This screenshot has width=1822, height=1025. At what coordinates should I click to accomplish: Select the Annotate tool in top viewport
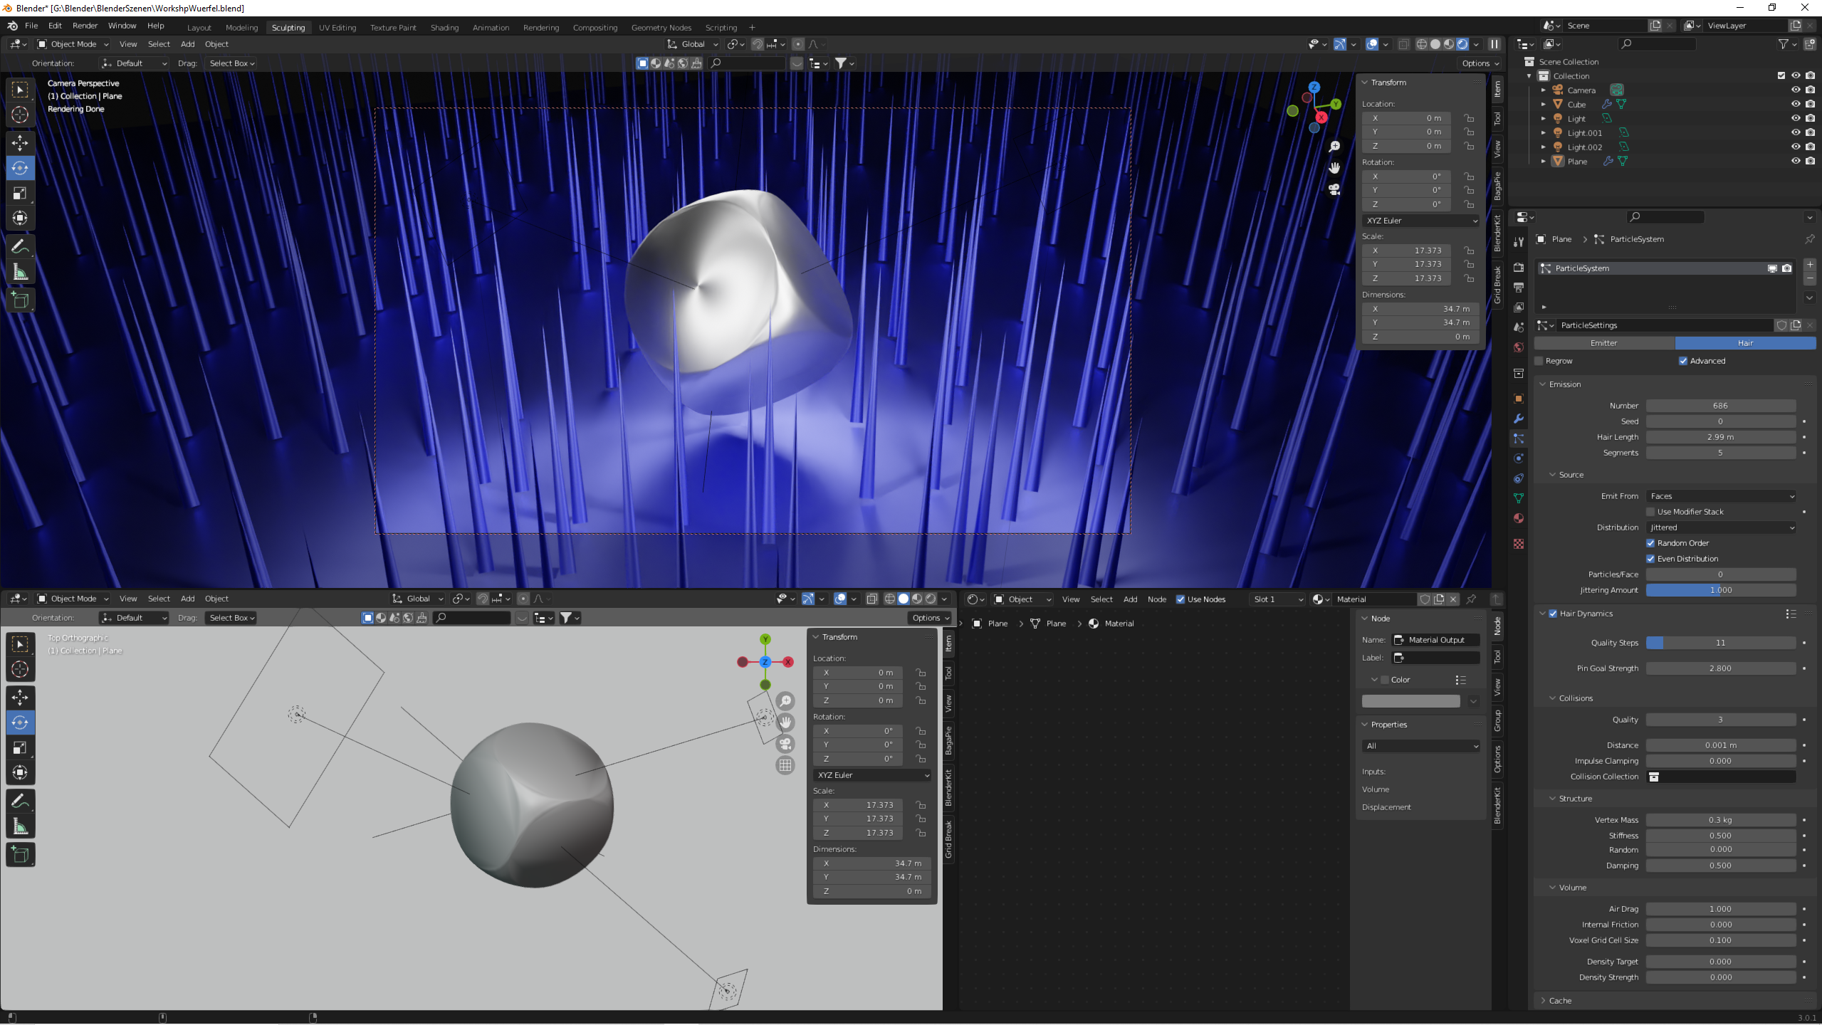coord(20,246)
